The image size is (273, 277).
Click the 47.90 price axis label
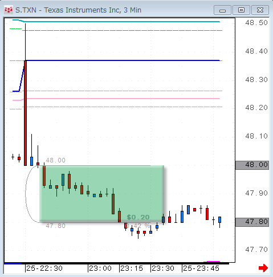pos(256,193)
